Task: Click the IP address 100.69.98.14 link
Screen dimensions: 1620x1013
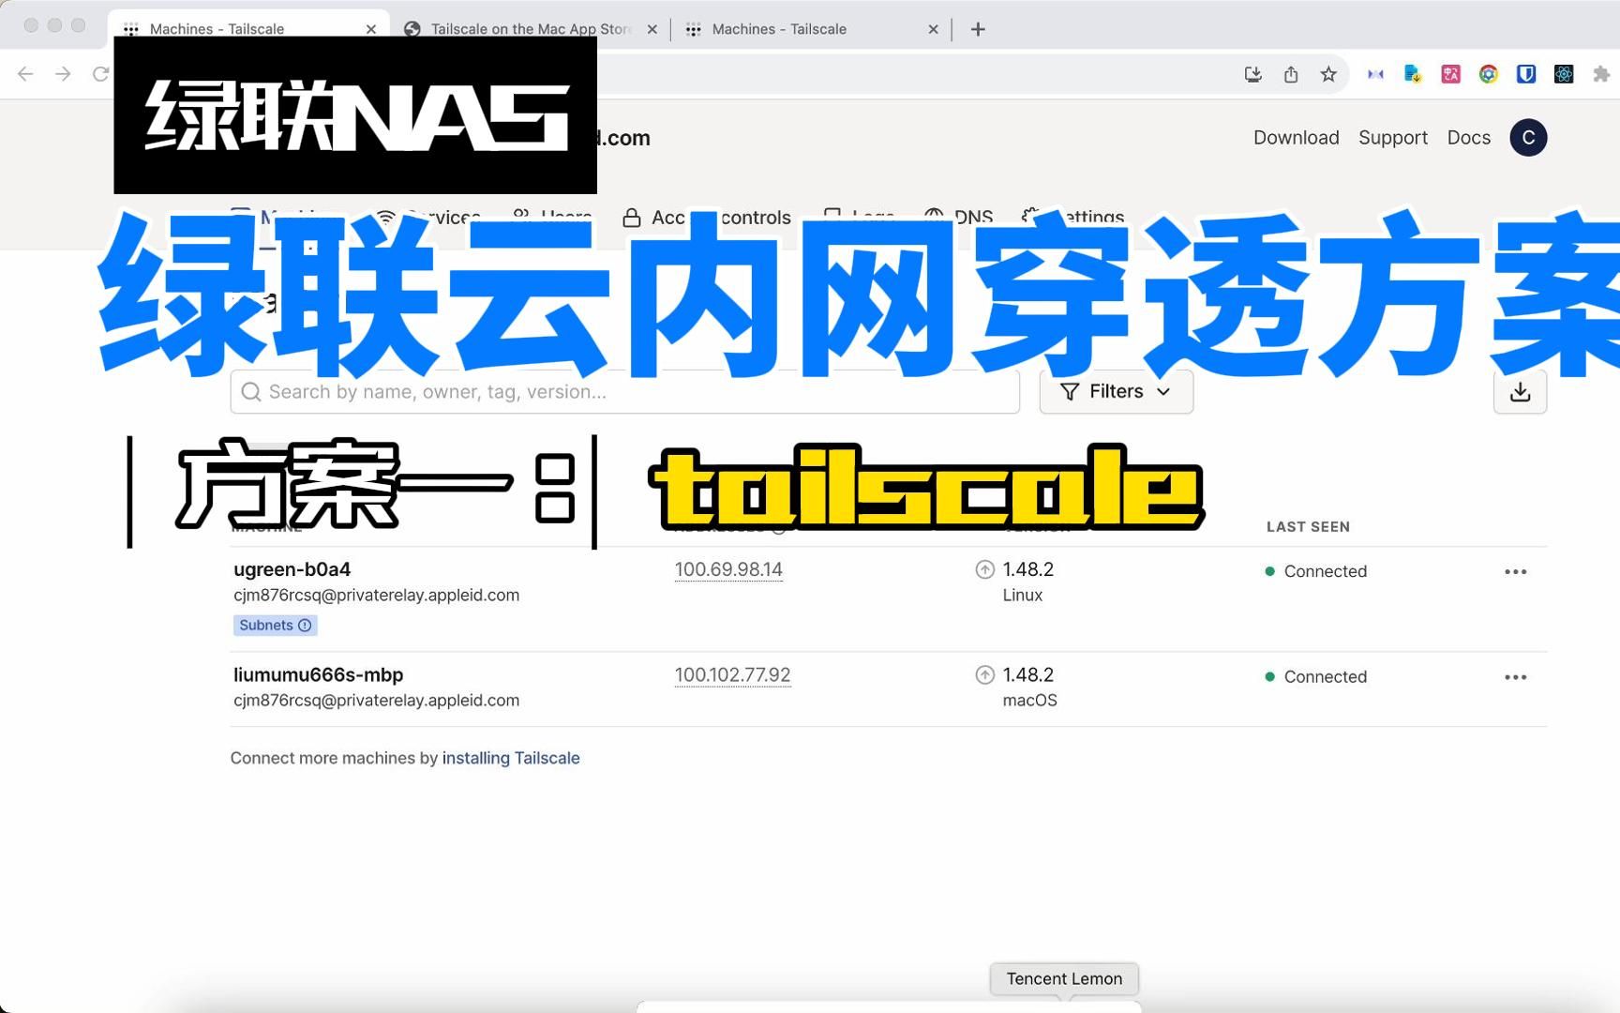Action: tap(728, 568)
